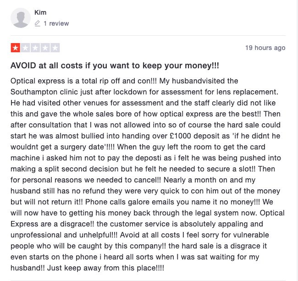Click the vertical scrollbar at right edge

297,141
